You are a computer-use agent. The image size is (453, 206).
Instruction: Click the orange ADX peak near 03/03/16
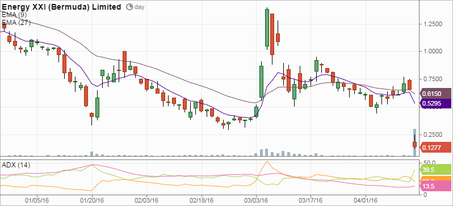267,162
